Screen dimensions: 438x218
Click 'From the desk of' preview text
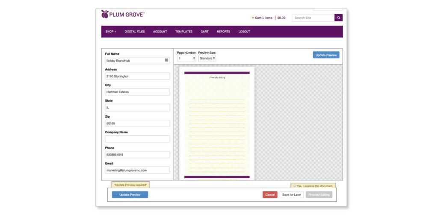[217, 77]
